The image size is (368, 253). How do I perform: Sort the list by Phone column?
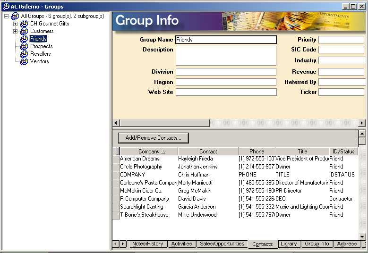(x=257, y=152)
